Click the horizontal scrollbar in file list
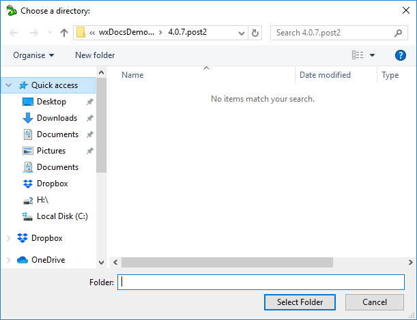 tap(227, 262)
